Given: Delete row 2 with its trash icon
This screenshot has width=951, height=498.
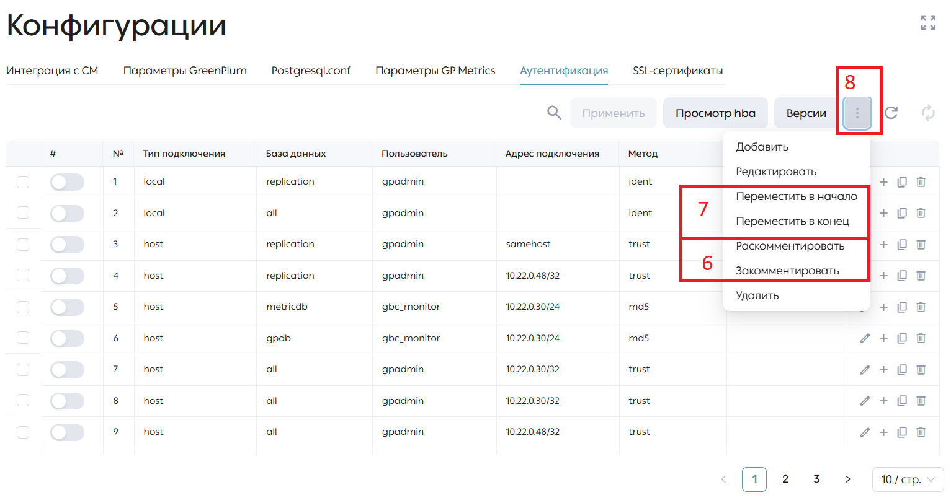Looking at the screenshot, I should (921, 213).
